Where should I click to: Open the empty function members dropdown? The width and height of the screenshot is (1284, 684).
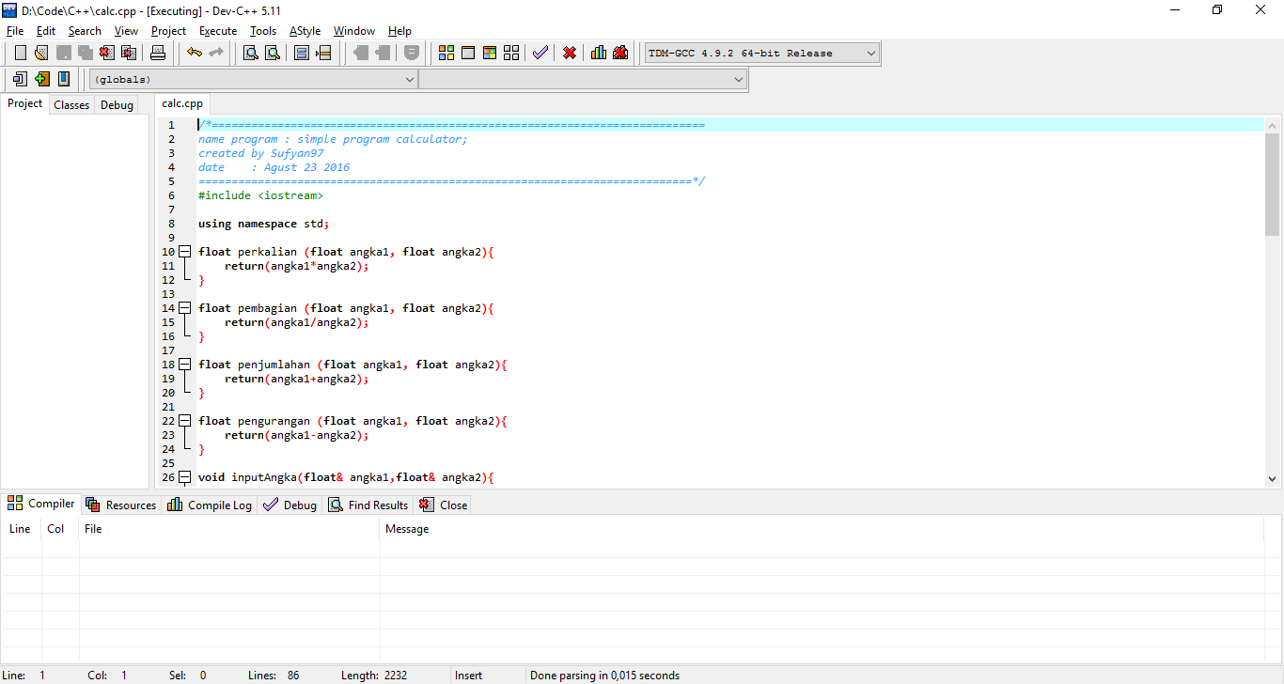point(583,80)
